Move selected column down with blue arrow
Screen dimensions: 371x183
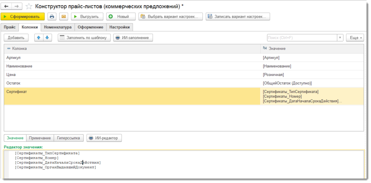[47, 38]
